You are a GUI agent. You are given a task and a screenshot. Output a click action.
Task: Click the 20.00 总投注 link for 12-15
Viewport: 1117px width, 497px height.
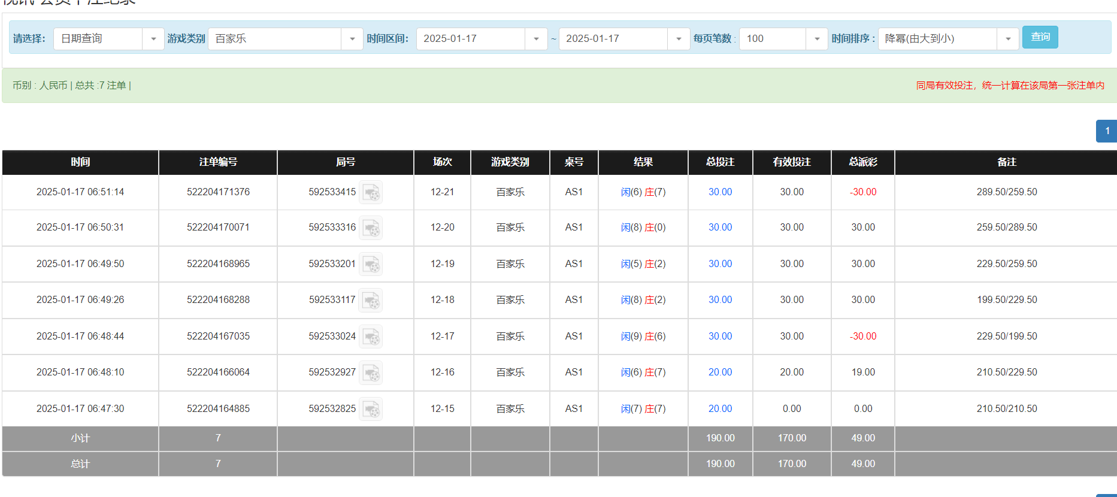[720, 409]
